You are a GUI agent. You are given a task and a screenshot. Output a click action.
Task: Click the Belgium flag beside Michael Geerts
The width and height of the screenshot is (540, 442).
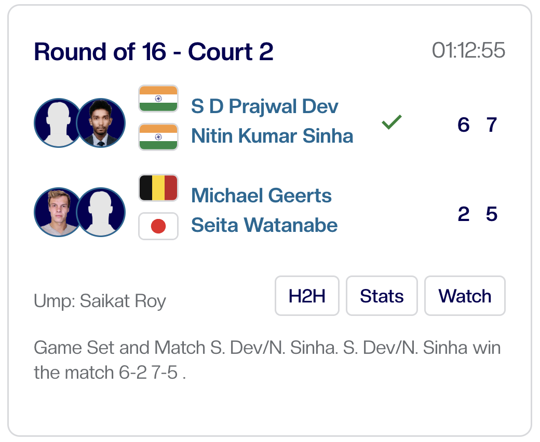[158, 188]
